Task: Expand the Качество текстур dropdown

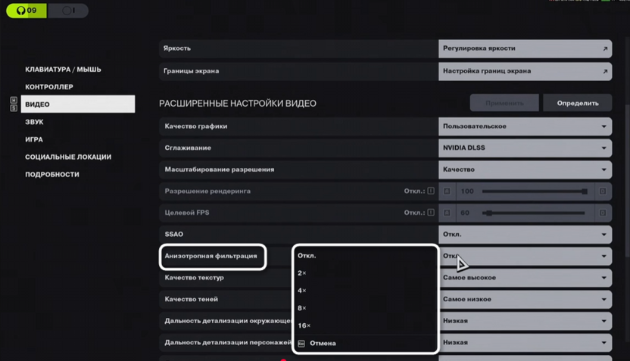Action: 526,278
